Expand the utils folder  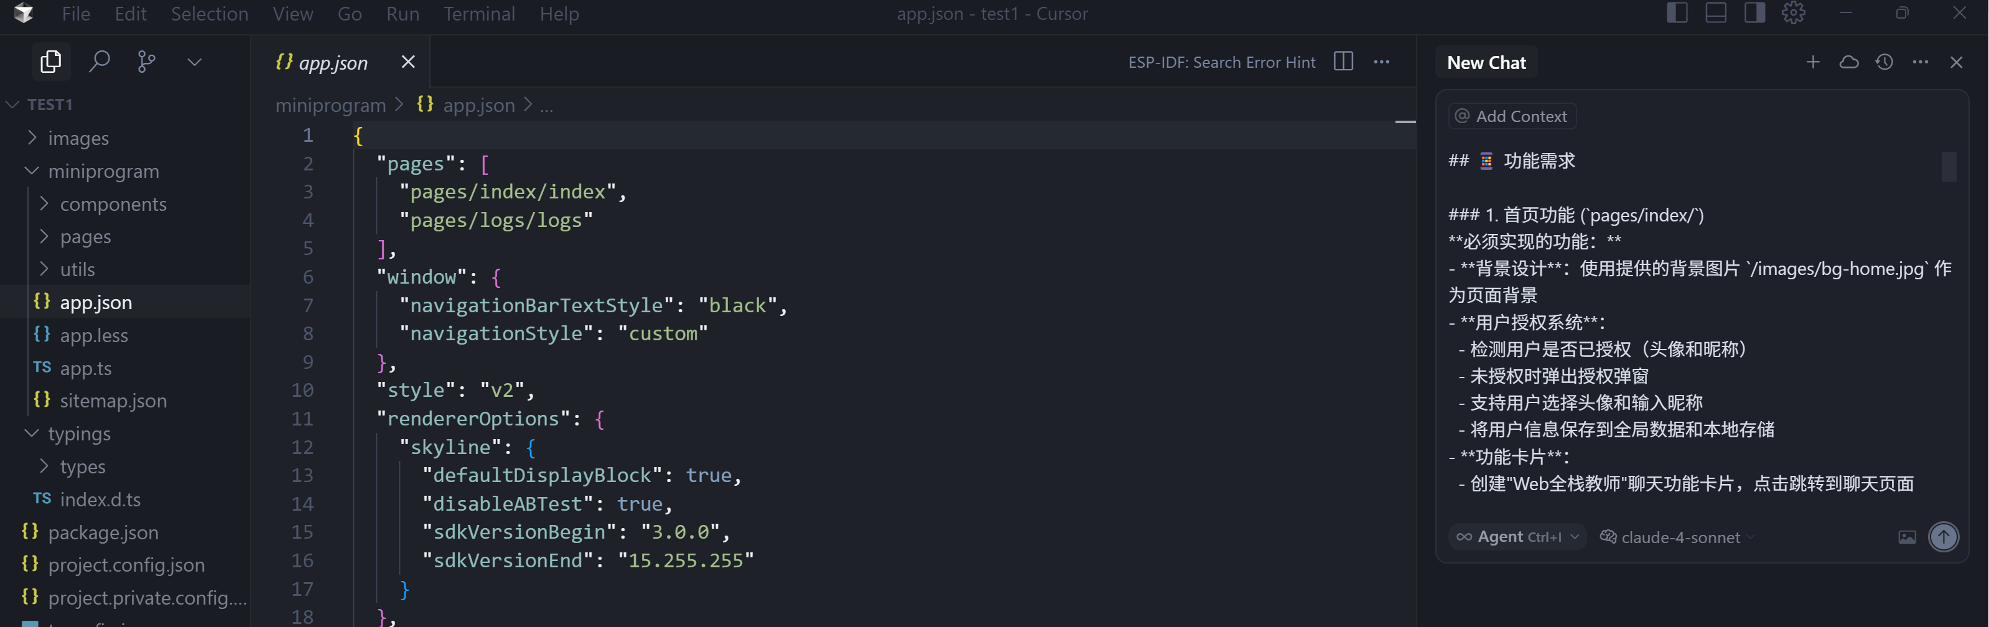pos(125,269)
